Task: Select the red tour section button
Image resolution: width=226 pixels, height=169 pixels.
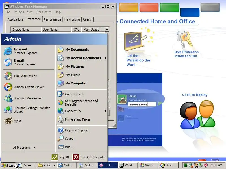Action: [x=149, y=7]
